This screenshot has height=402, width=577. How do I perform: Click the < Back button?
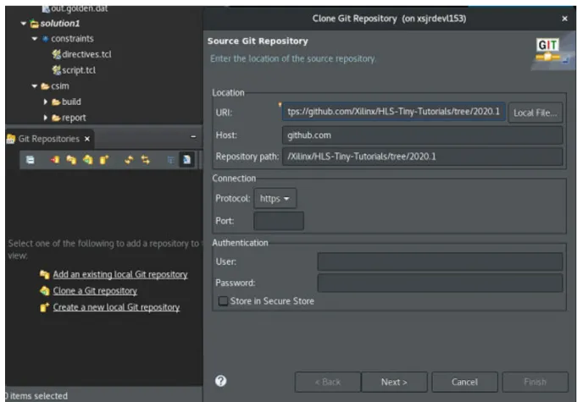point(328,383)
